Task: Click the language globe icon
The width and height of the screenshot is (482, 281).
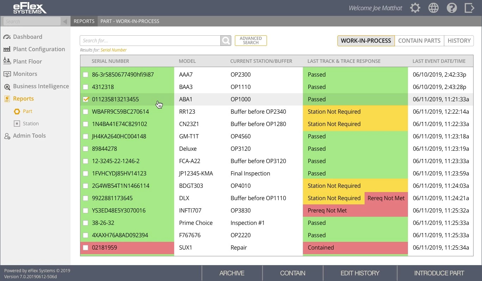Action: point(433,7)
